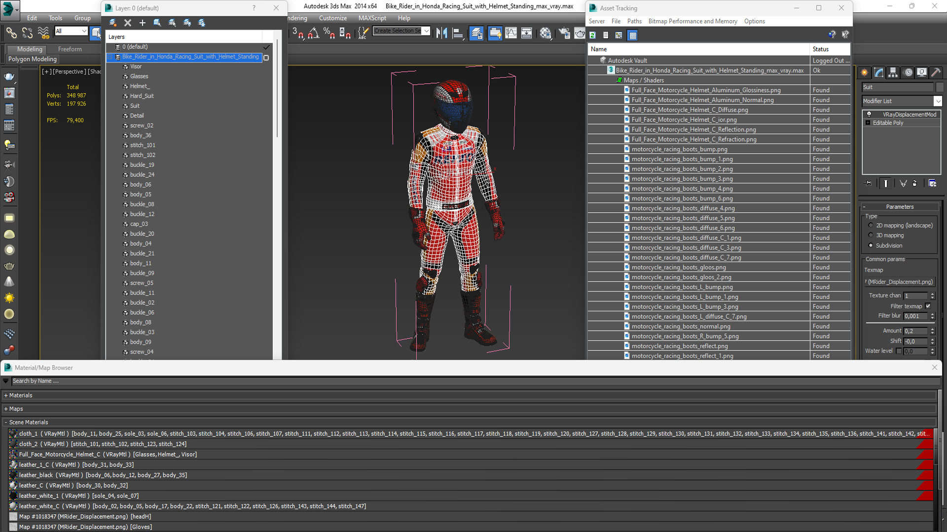The height and width of the screenshot is (532, 947).
Task: Click the Suit object color swatch
Action: click(x=940, y=87)
